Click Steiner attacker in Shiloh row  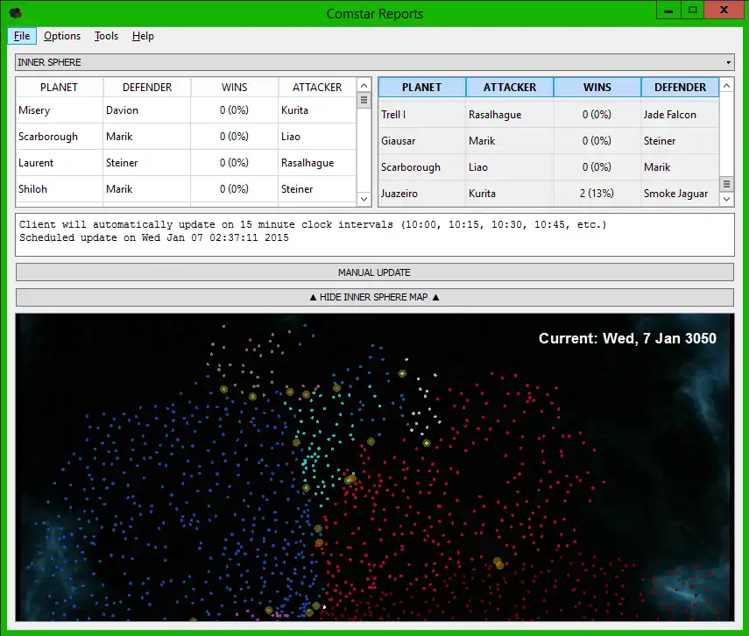[317, 189]
